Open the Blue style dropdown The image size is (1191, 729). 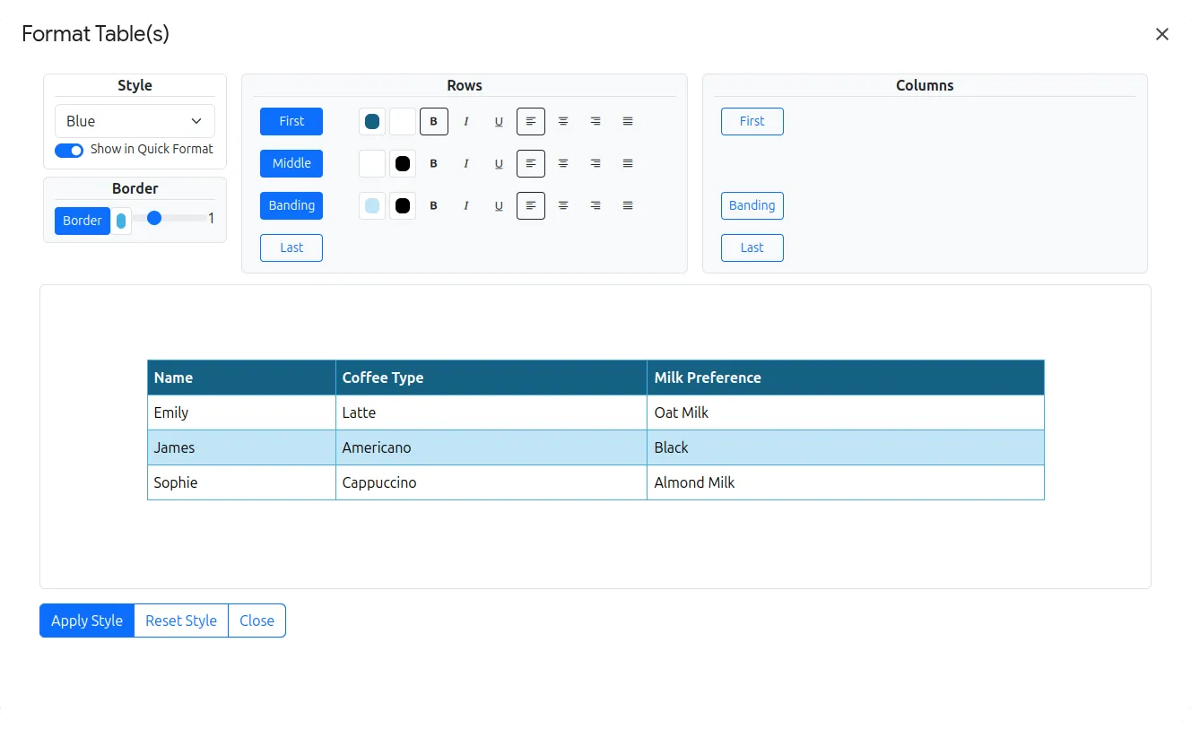[x=134, y=120]
